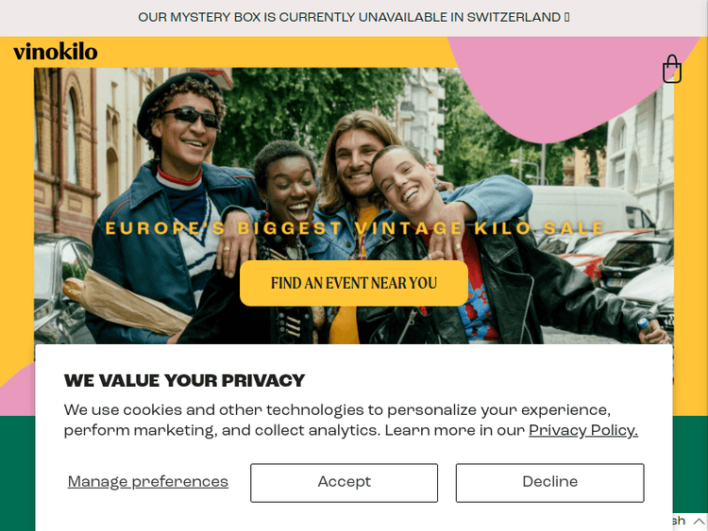
Task: Click the emoji glyph ending the announcement bar
Action: coord(566,17)
